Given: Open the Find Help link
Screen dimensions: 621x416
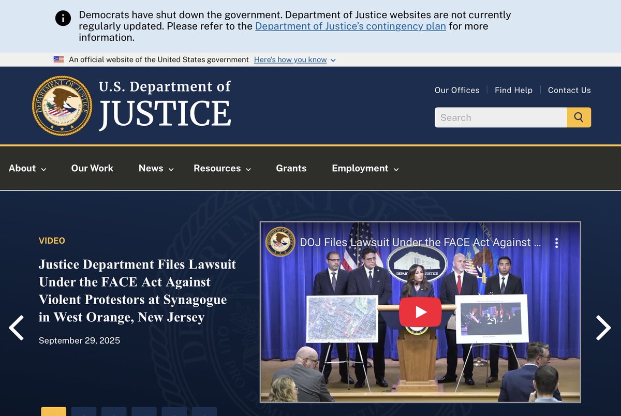Looking at the screenshot, I should tap(513, 90).
